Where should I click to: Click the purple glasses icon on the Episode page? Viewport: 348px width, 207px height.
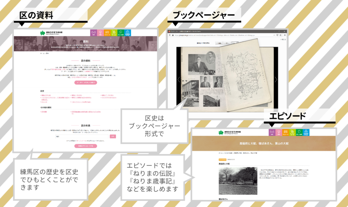[272, 132]
